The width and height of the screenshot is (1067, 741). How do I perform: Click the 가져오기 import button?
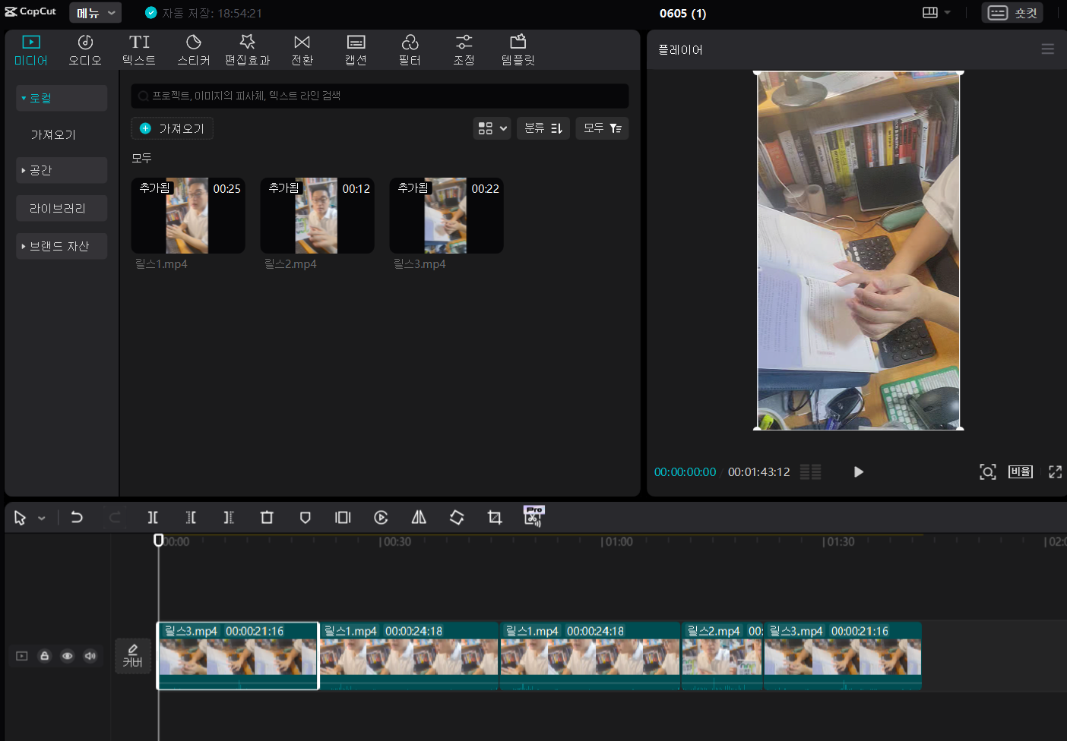173,128
